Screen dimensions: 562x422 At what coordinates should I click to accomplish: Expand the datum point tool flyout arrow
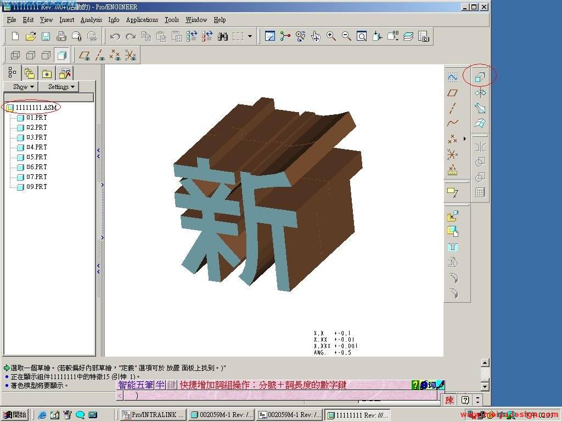[464, 138]
